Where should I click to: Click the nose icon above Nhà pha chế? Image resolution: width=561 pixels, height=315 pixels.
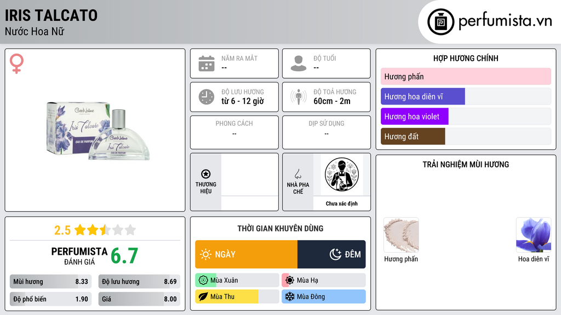[297, 174]
